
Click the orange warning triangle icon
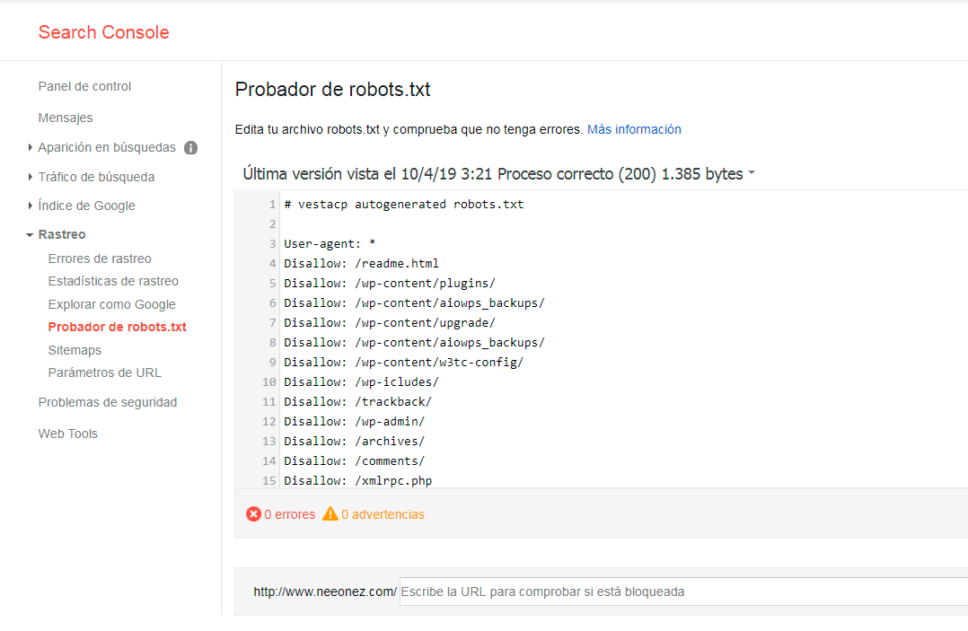330,513
